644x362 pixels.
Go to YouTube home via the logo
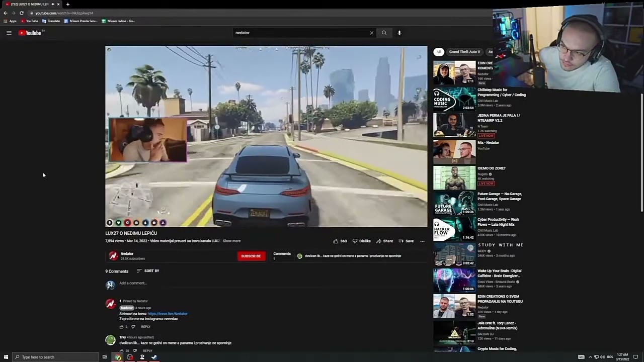click(30, 33)
